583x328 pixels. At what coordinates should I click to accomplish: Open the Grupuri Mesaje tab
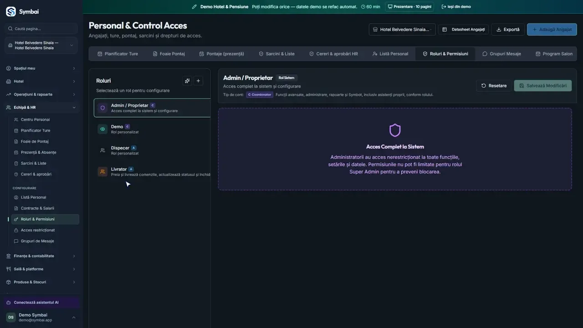coord(501,54)
